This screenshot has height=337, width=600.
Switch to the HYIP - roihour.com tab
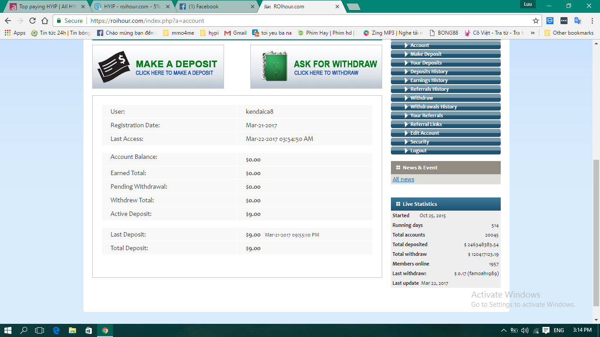pyautogui.click(x=132, y=7)
